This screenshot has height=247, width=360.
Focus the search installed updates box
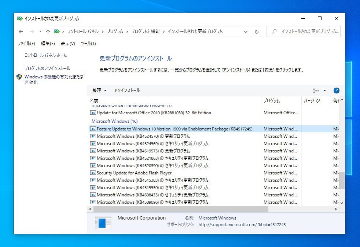coord(304,32)
